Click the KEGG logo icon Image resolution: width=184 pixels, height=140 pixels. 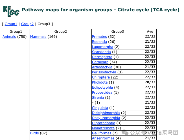coord(11,11)
